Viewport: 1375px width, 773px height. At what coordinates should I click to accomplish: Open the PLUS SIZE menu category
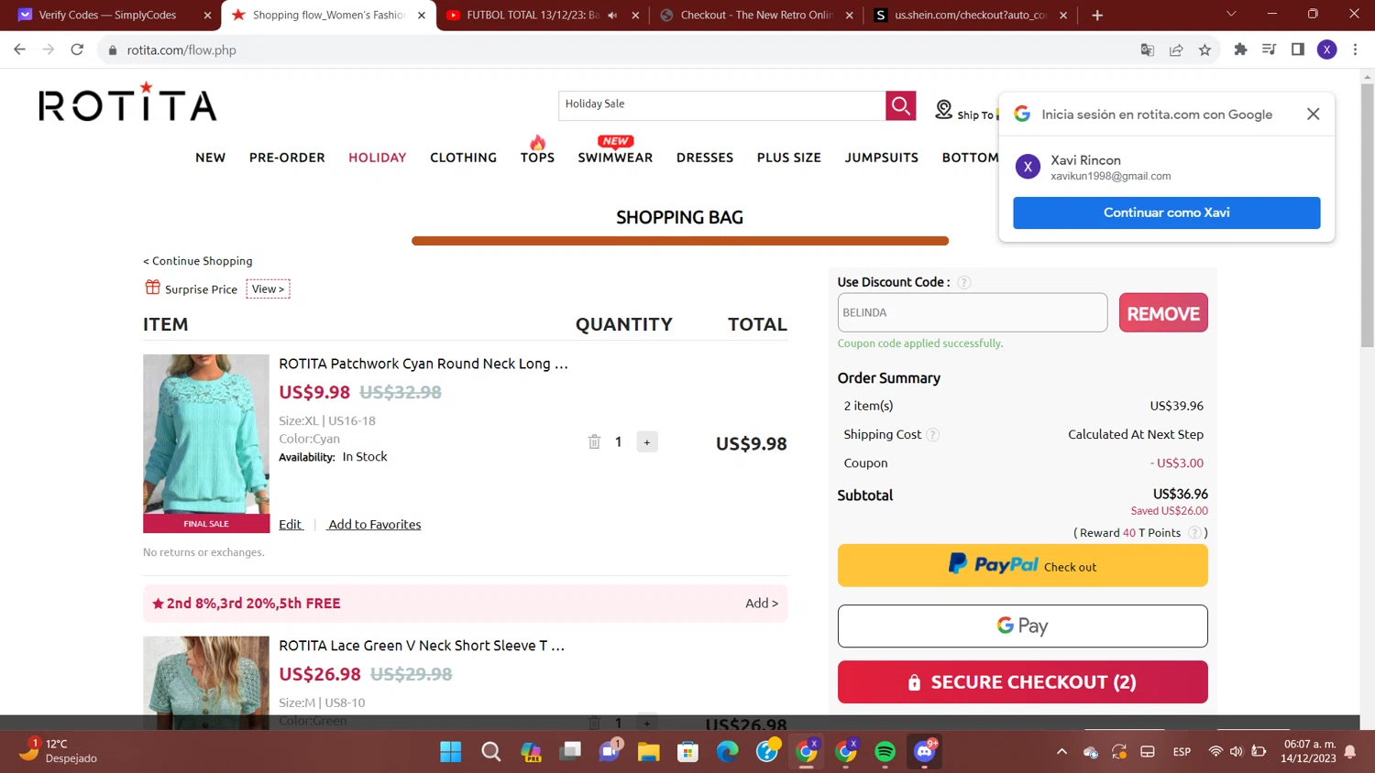pos(789,158)
